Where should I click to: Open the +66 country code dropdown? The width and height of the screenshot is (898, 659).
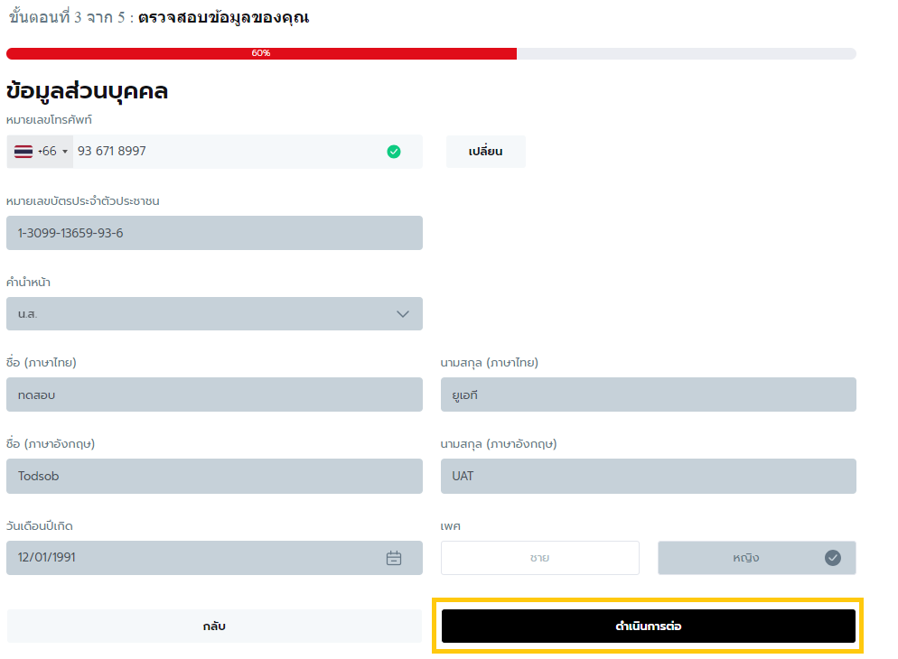click(x=40, y=152)
